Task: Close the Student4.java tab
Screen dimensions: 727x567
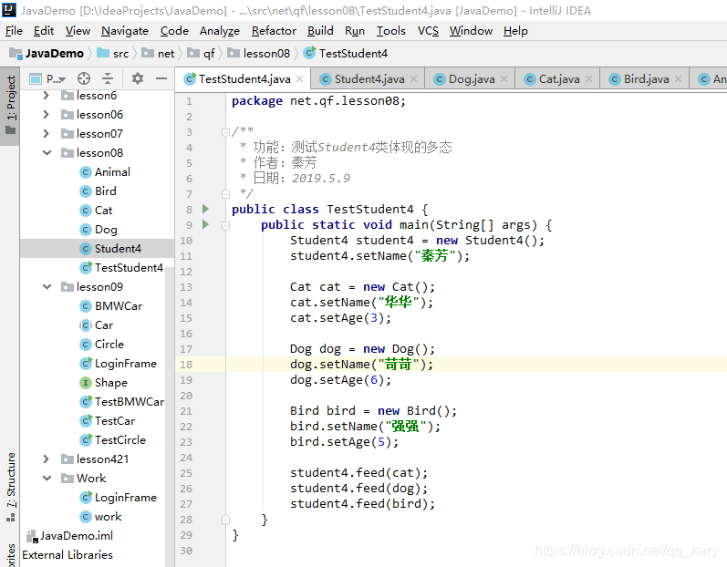Action: tap(414, 79)
